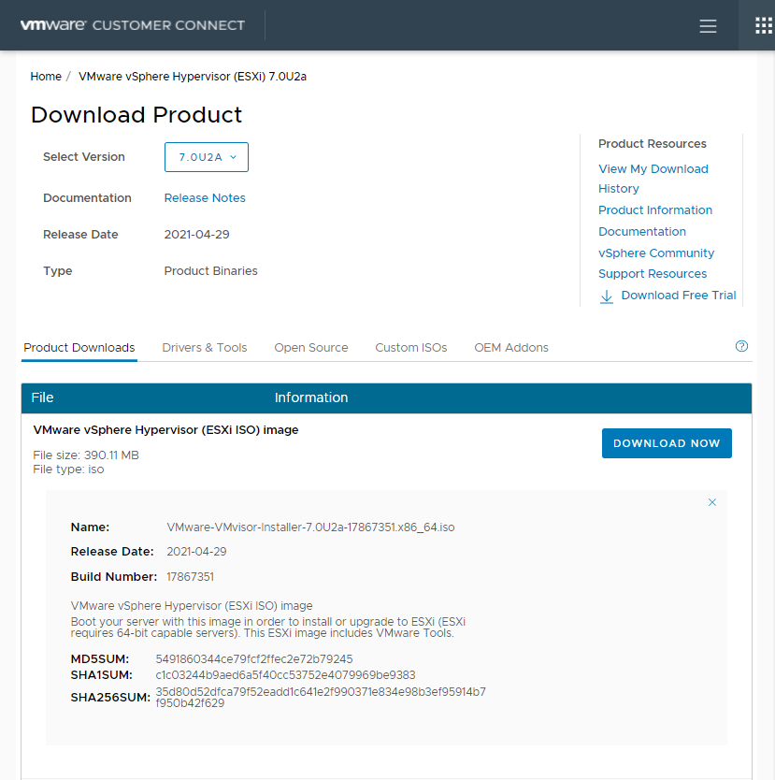775x780 pixels.
Task: Visit the Documentation resource link
Action: pos(642,231)
